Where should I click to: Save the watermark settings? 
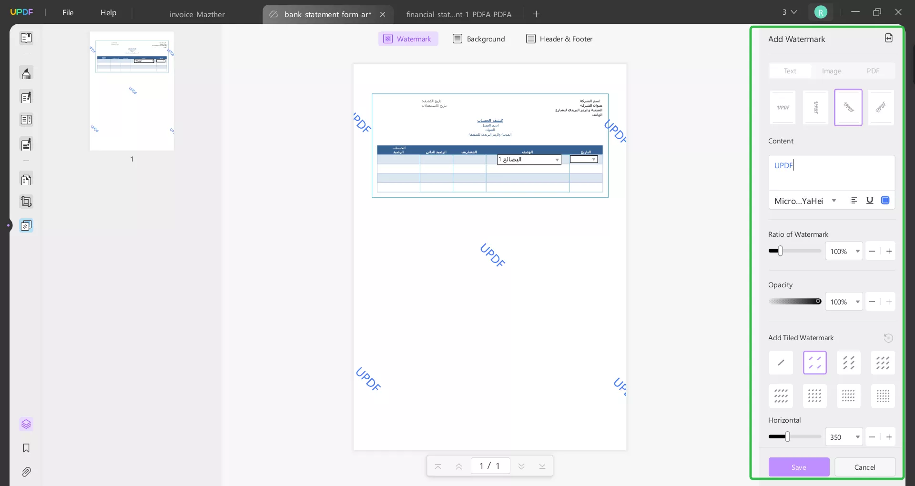(x=799, y=467)
